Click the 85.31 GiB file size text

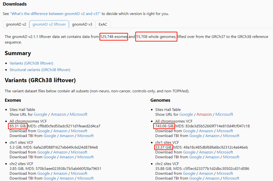click(x=18, y=126)
